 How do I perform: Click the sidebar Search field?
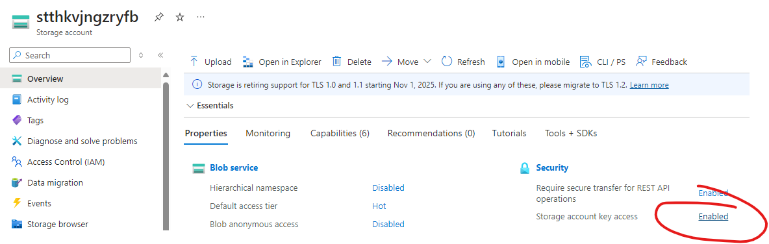pos(69,55)
